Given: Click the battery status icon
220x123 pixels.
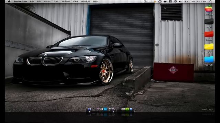Looking at the screenshot, I should [x=186, y=1].
